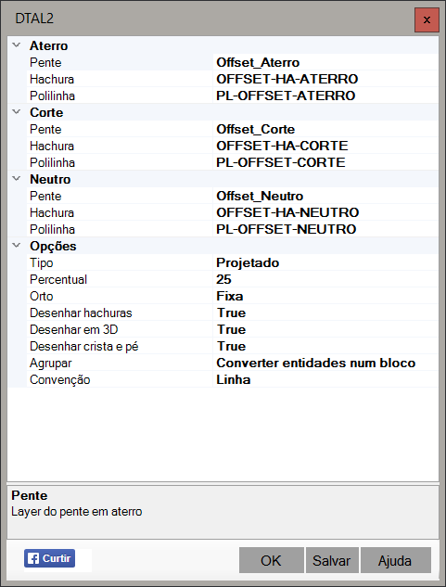Open Agrupar Converter entidades num bloco option
Screen dimensions: 446x587
point(325,363)
